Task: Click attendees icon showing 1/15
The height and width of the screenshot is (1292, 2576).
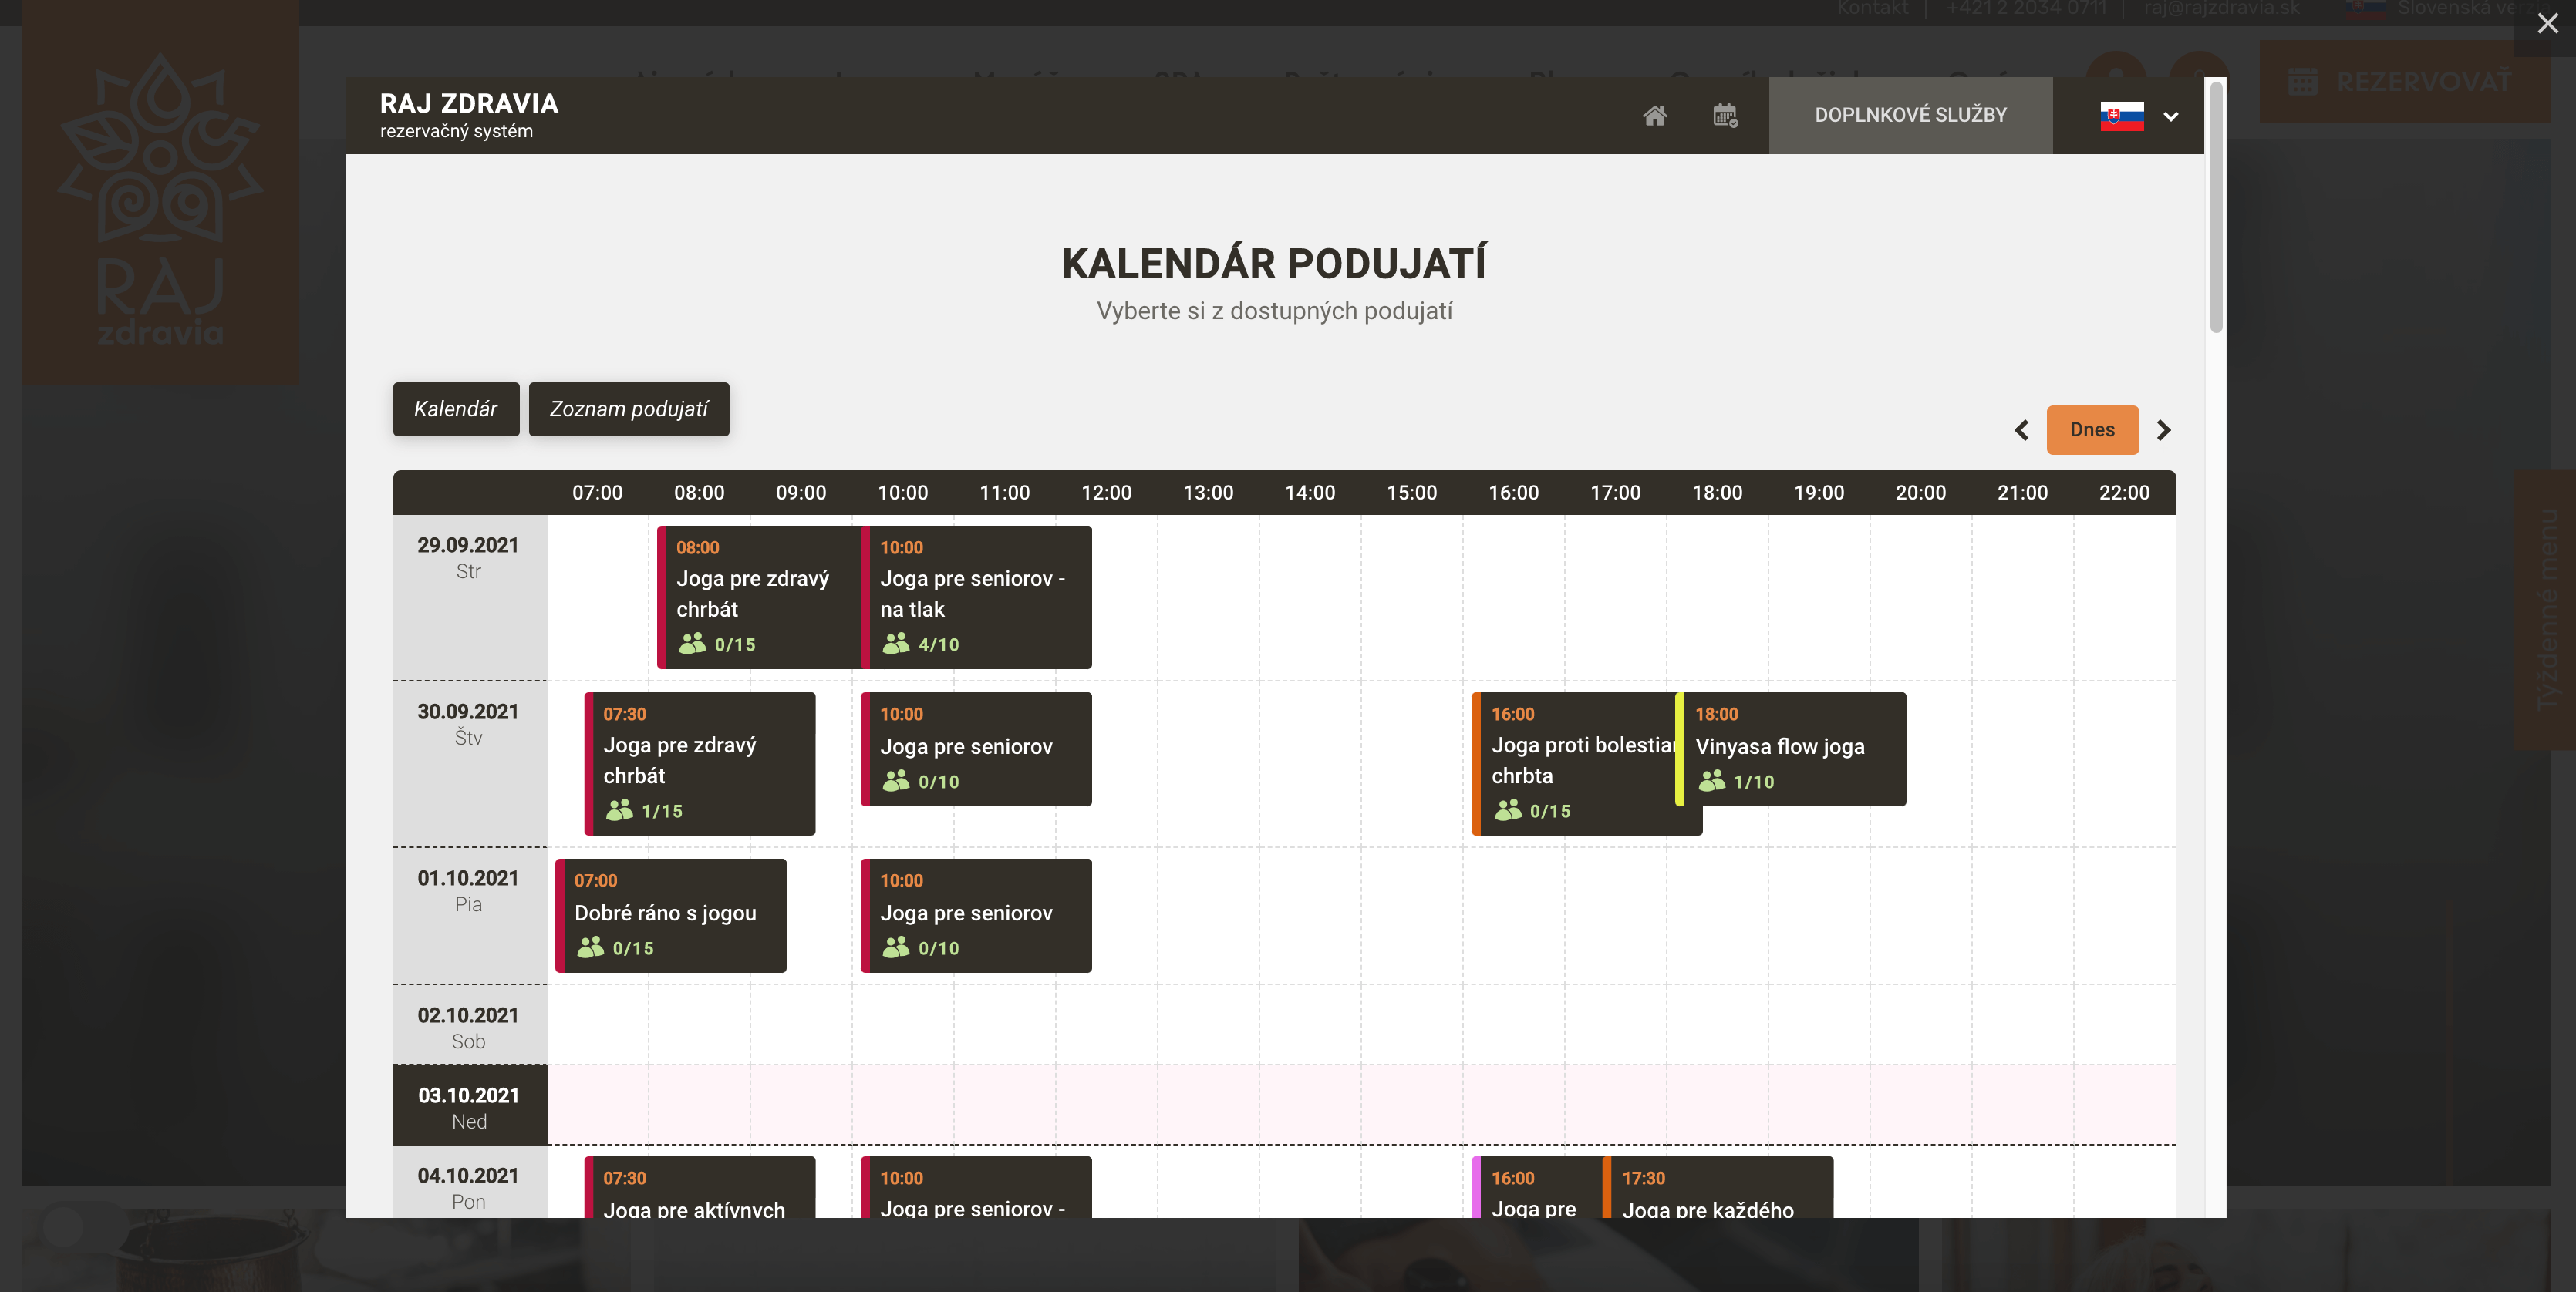Action: click(619, 810)
